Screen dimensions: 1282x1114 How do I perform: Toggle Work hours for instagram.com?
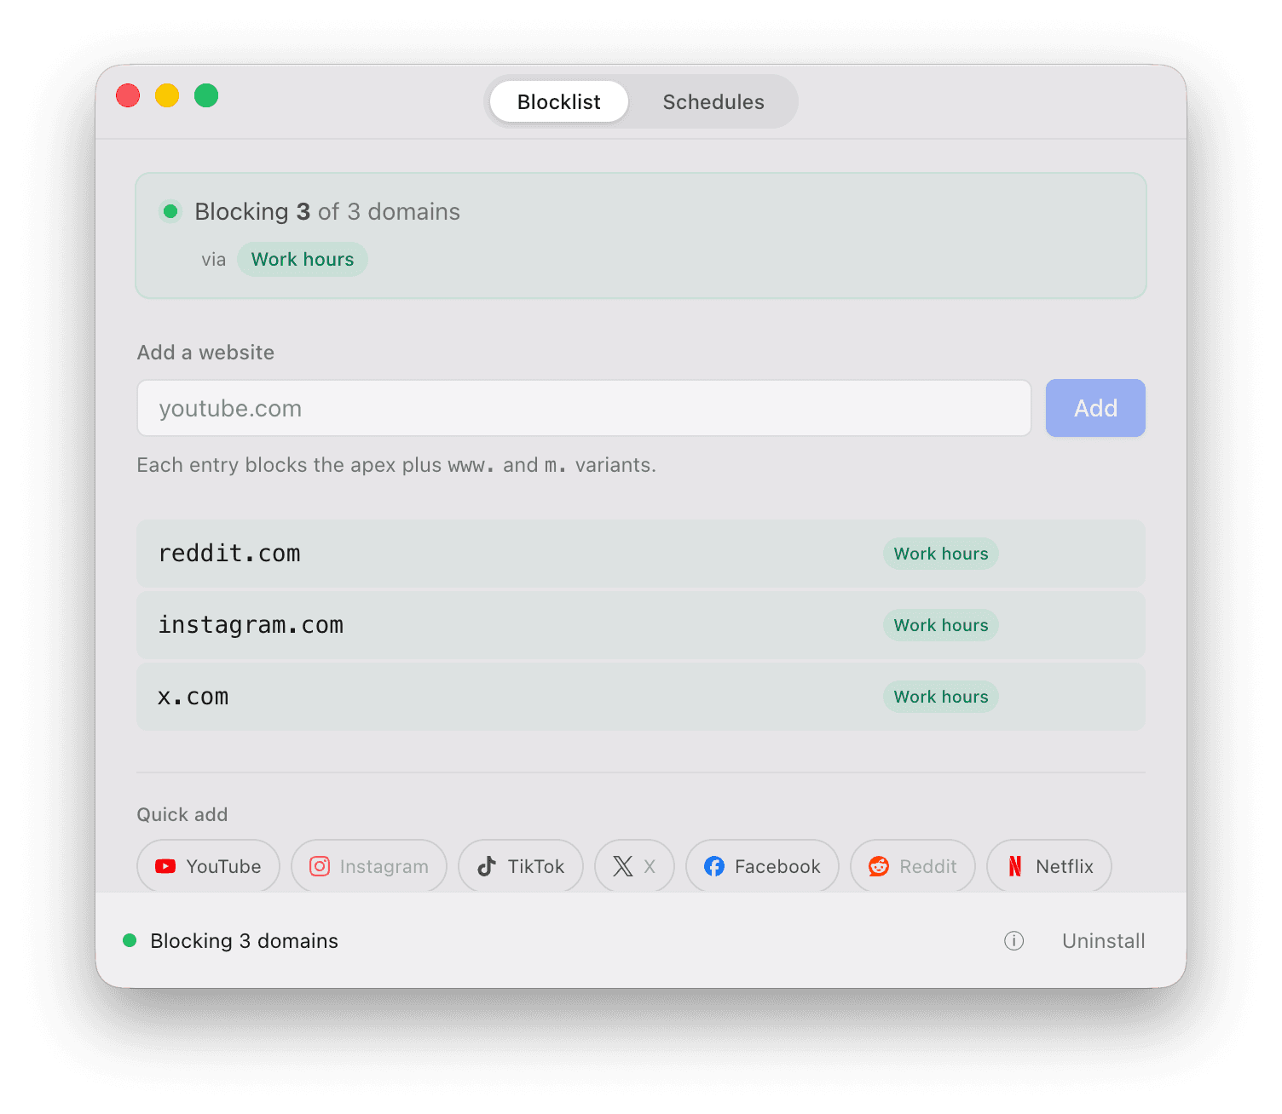coord(940,624)
